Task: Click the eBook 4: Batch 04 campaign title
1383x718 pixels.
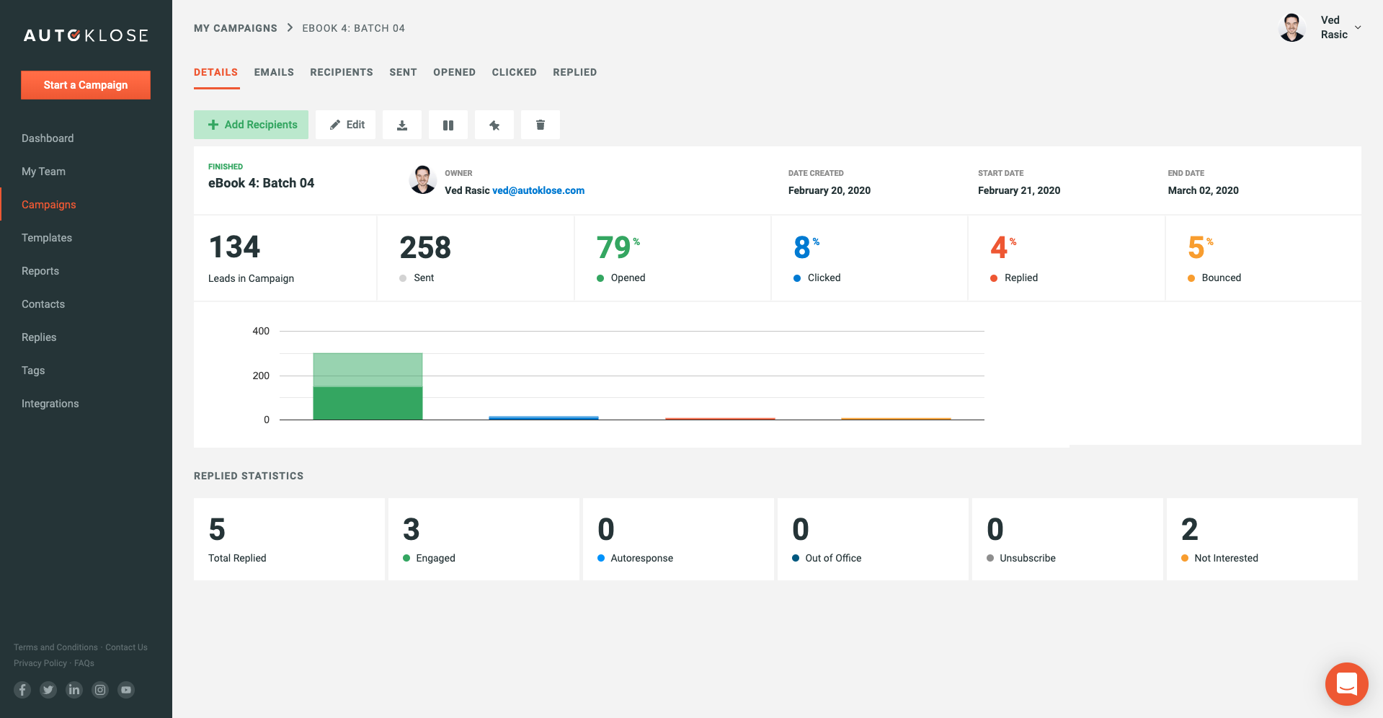Action: [x=261, y=183]
